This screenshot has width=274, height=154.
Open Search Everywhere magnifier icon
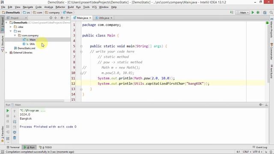pyautogui.click(x=271, y=12)
